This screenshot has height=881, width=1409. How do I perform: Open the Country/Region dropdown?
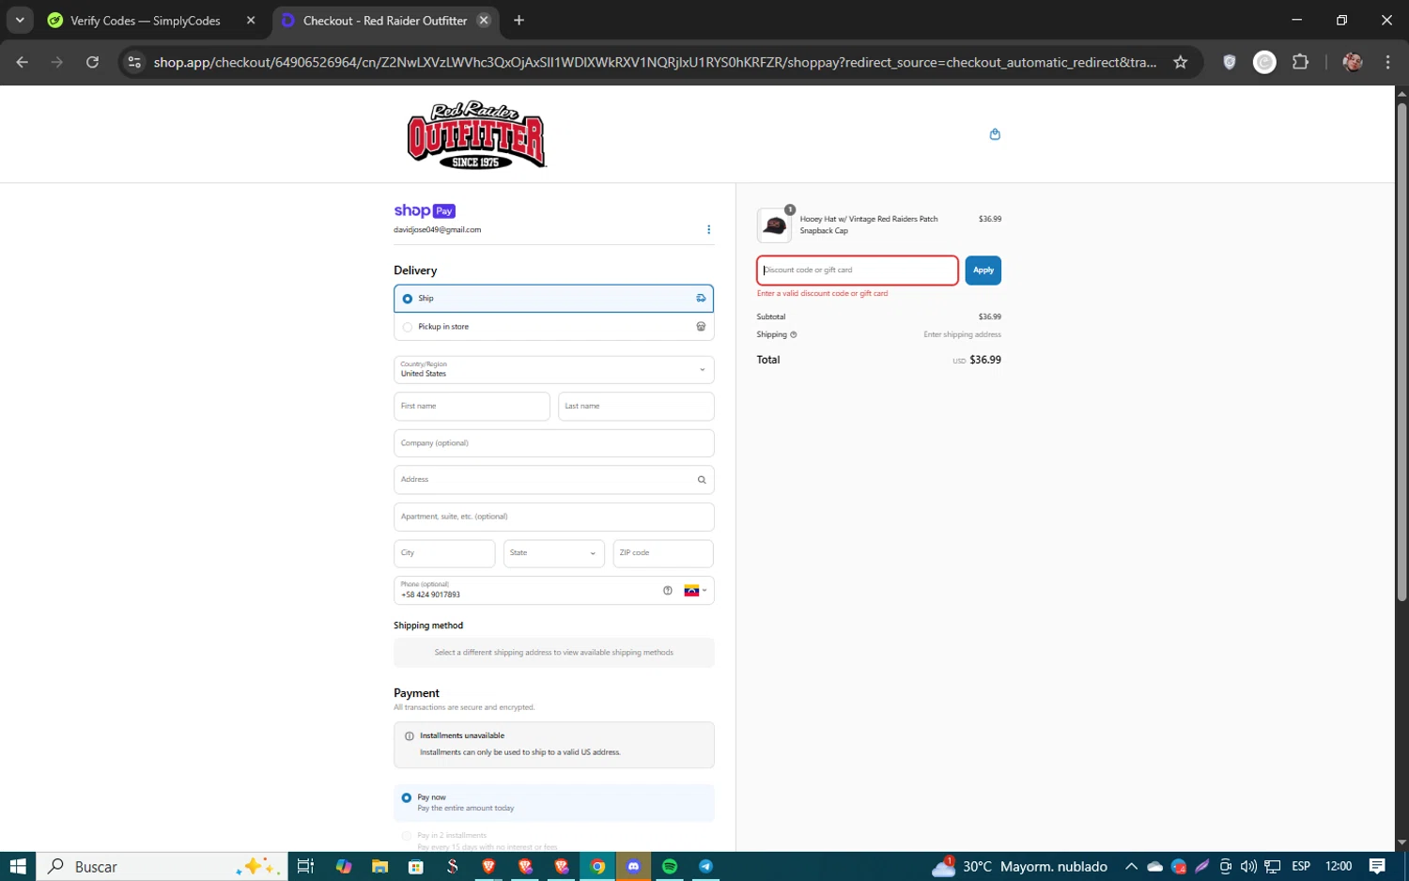(554, 369)
